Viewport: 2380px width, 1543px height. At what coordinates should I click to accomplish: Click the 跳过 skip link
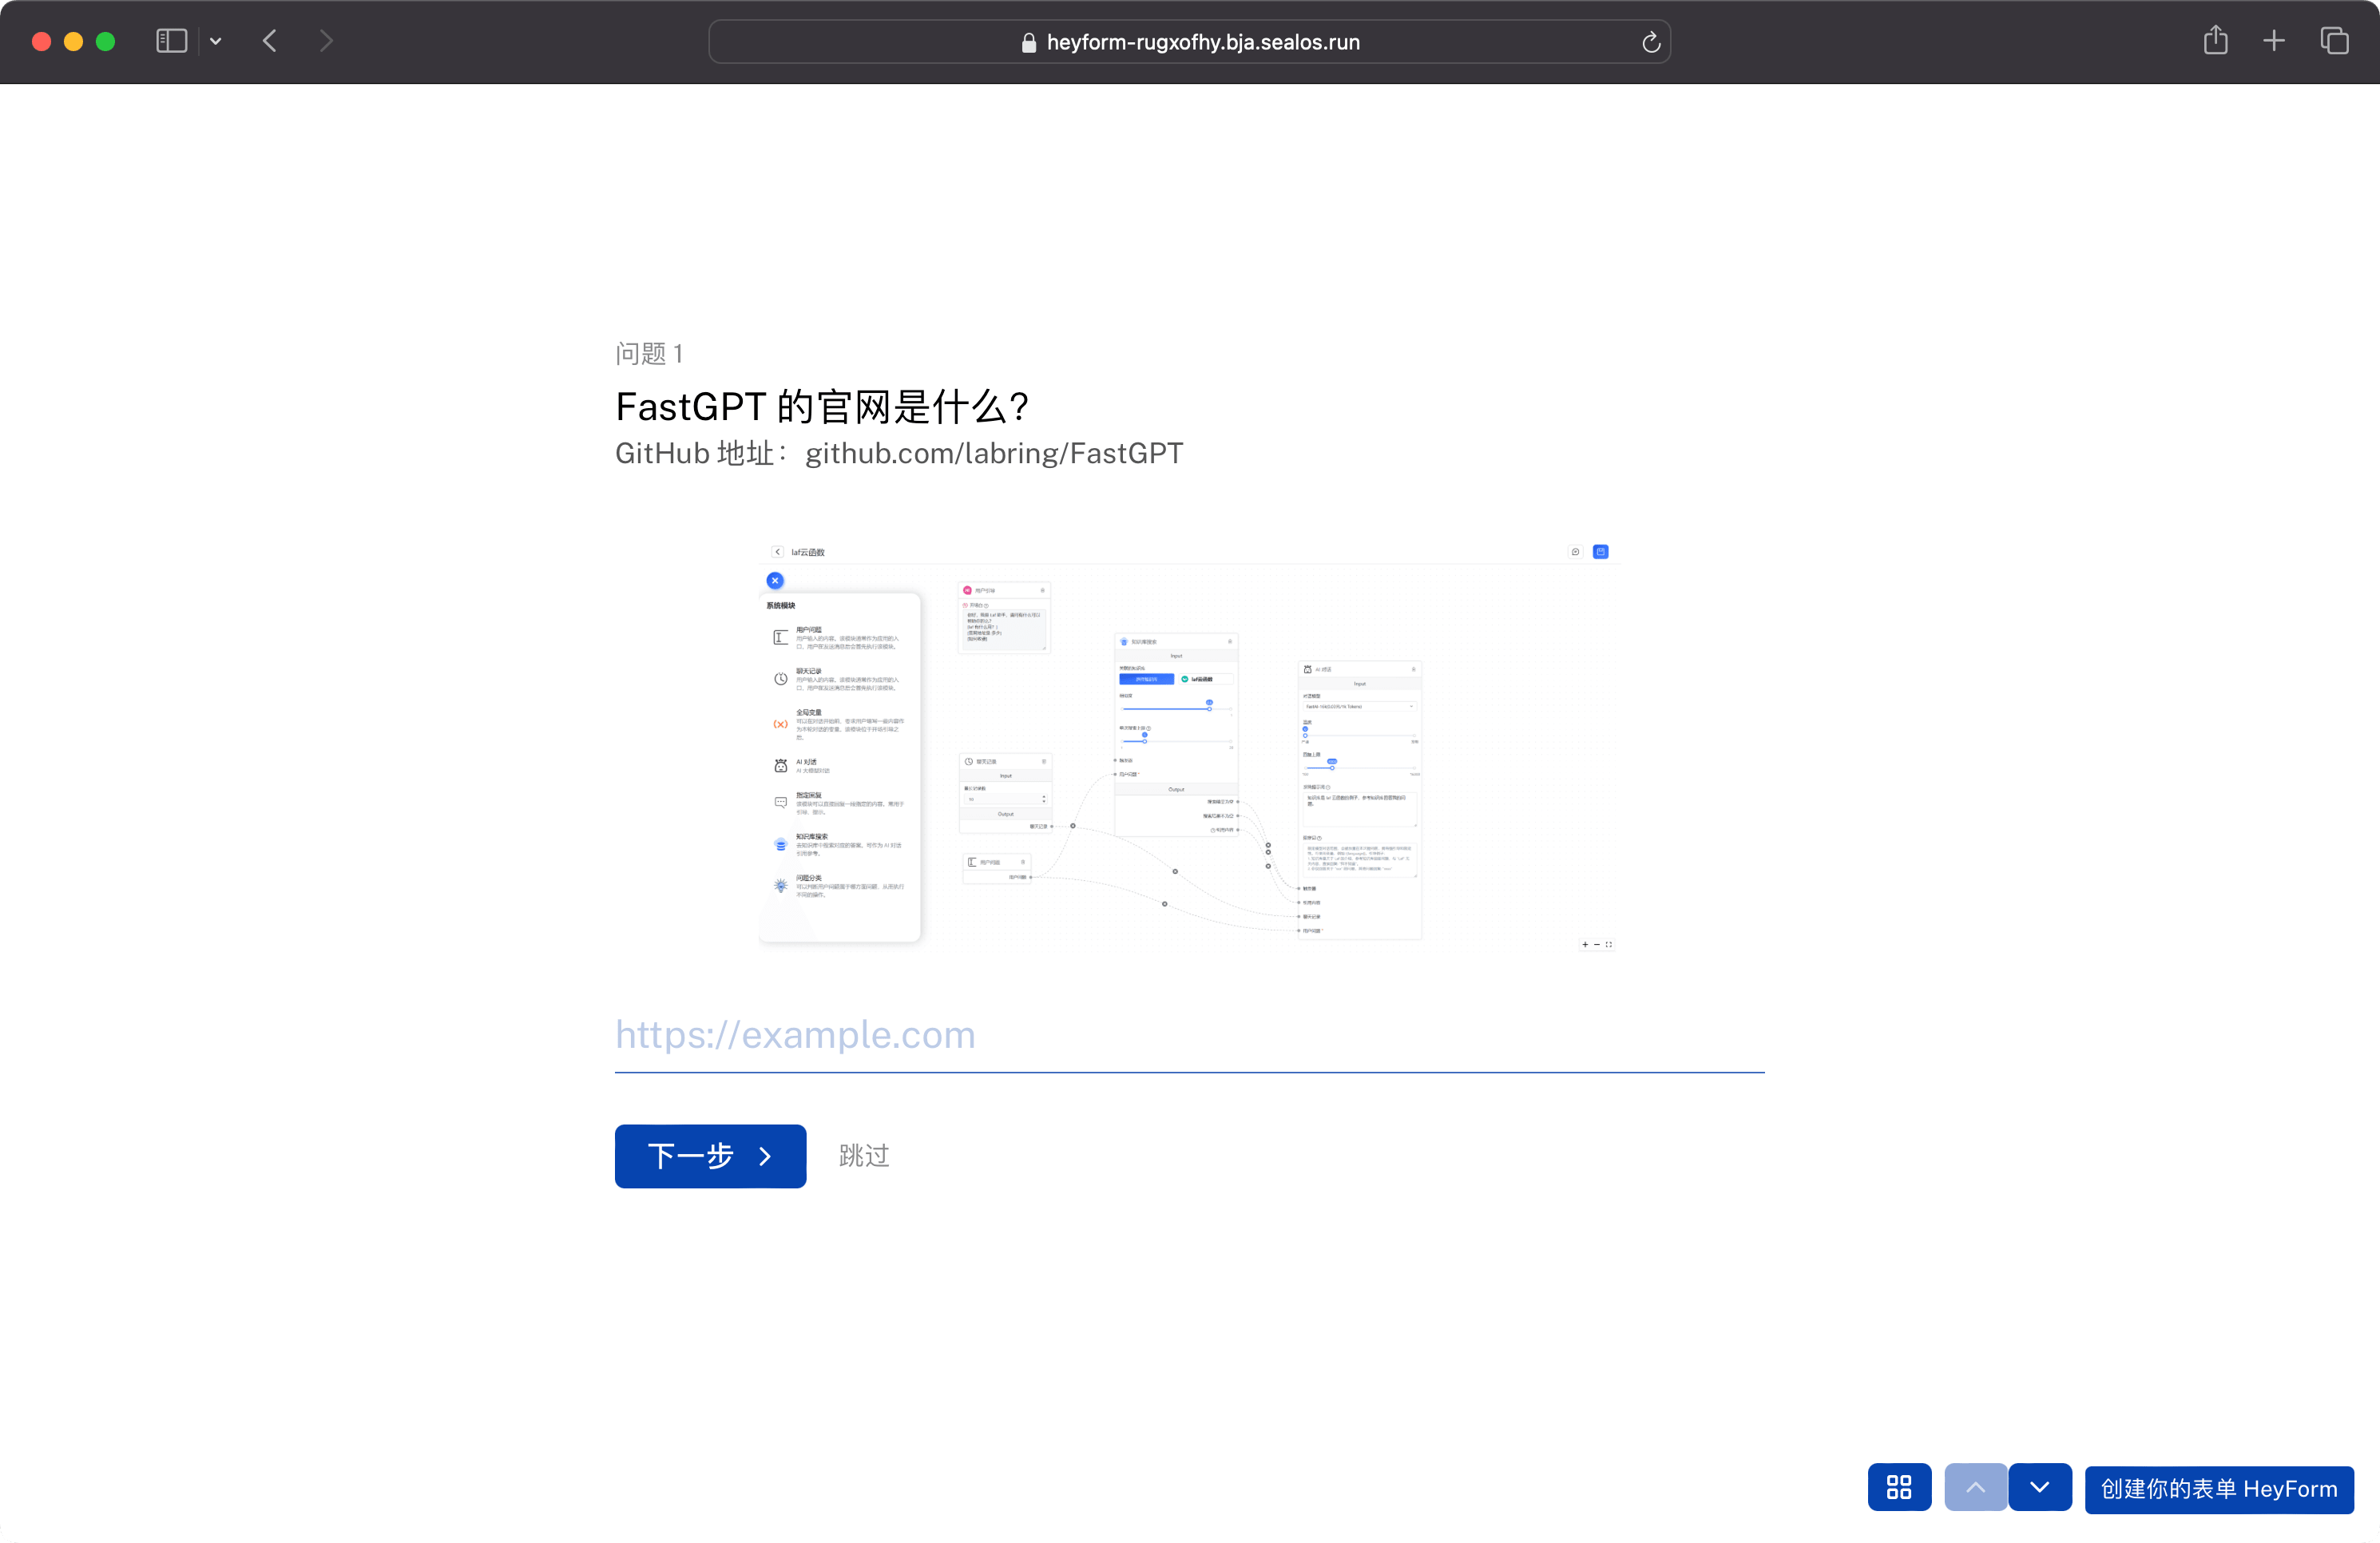(x=864, y=1156)
